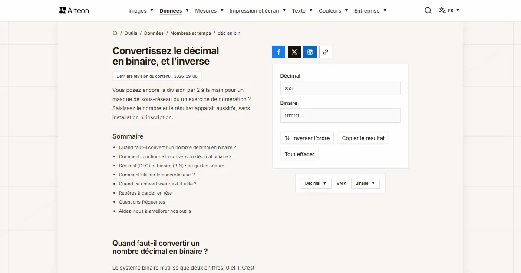Click 'déc en bin' breadcrumb text

point(229,33)
